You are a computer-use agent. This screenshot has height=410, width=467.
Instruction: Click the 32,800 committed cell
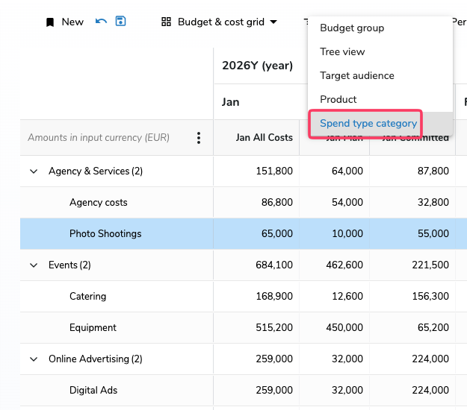[412, 202]
